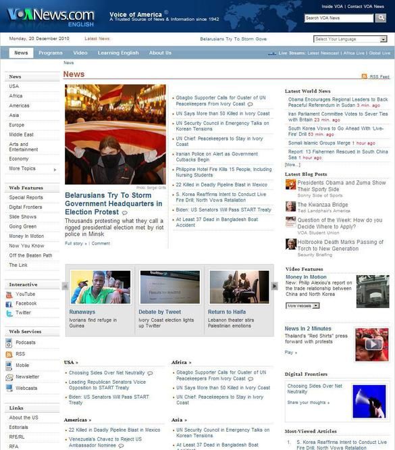
Task: Open the Podcasts icon in Web Services
Action: point(9,343)
